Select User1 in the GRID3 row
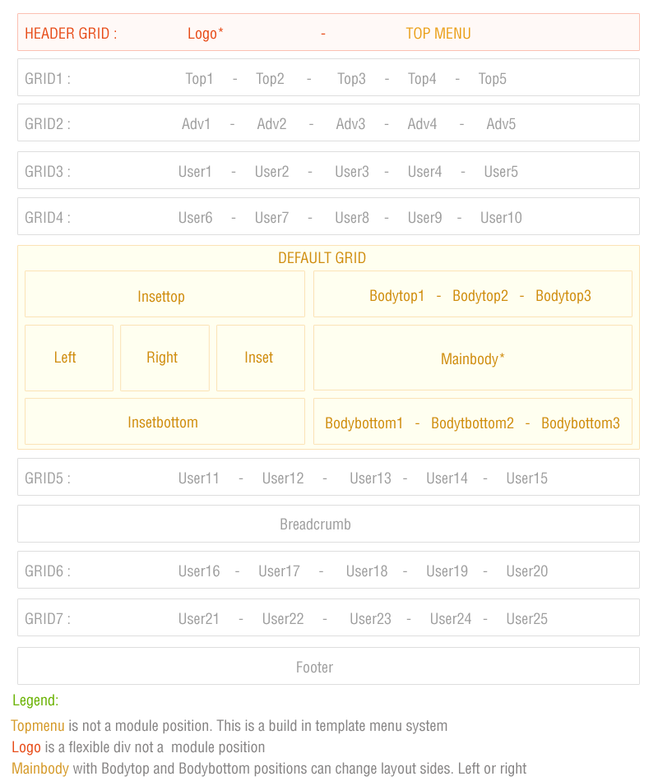 coord(195,172)
